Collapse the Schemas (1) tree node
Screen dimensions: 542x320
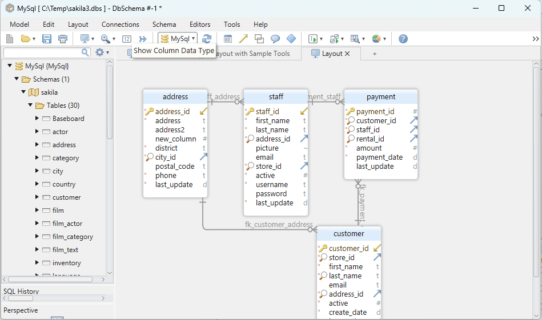click(x=17, y=79)
